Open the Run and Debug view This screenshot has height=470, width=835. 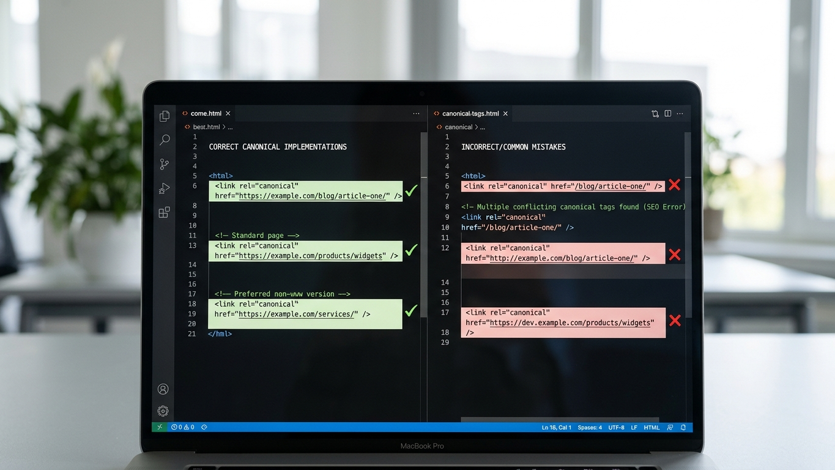[x=164, y=188]
